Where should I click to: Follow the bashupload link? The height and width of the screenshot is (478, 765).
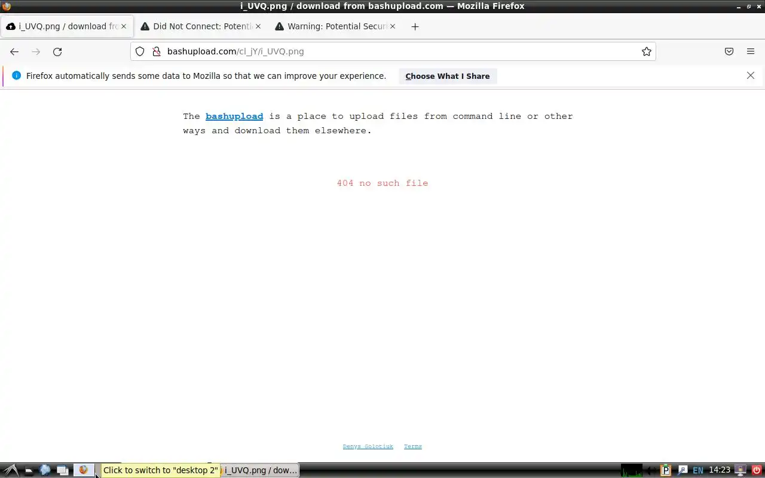tap(234, 117)
